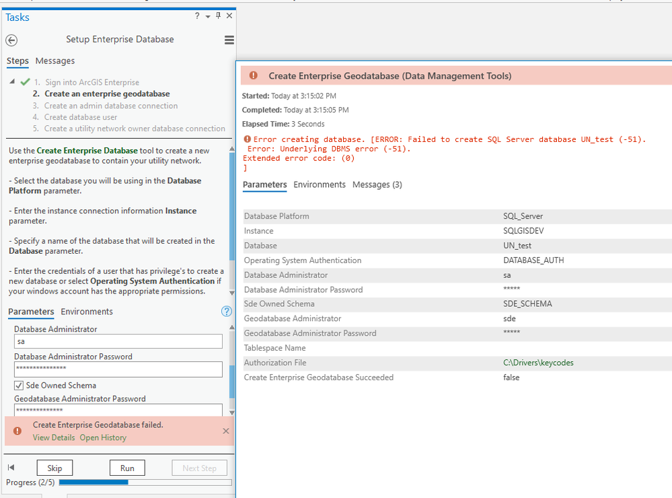
Task: Click the Tablespace Name row label
Action: pos(274,348)
